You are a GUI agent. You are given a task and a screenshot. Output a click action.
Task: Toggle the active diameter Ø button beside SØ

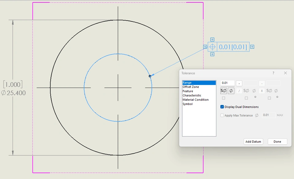[231, 91]
